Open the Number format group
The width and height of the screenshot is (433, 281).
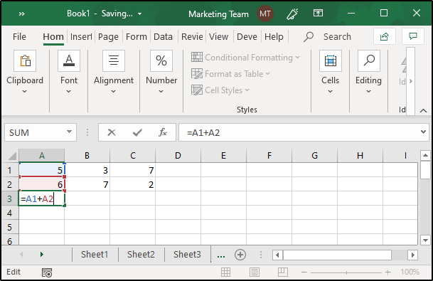click(x=161, y=73)
